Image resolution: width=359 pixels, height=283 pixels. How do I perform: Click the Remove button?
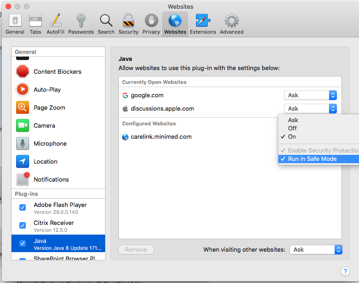tap(136, 249)
